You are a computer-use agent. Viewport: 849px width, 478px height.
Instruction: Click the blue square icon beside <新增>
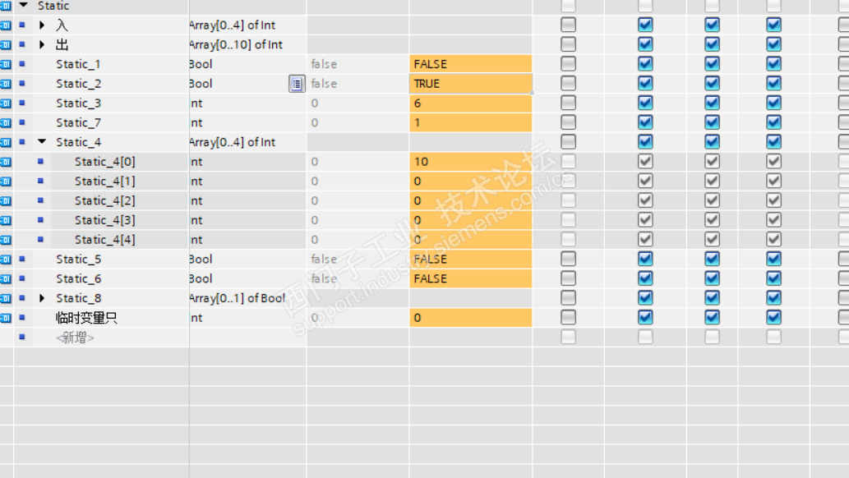tap(22, 338)
